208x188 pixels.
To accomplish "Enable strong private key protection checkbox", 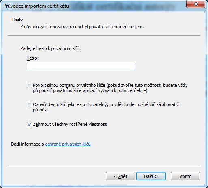I will (x=29, y=86).
